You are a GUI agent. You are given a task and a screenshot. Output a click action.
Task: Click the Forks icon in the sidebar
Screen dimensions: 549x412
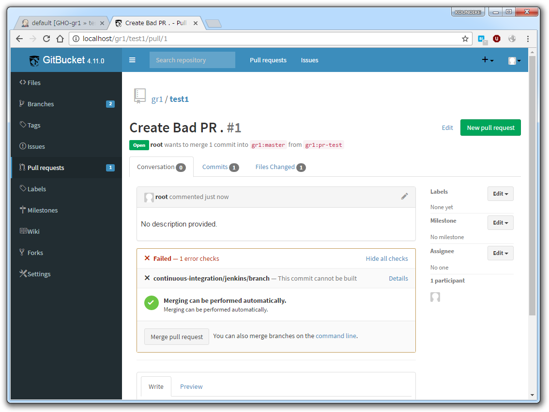(23, 253)
